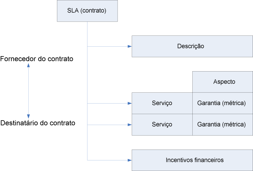Image resolution: width=253 pixels, height=171 pixels.
Task: Select the lower Serviço cell
Action: (x=162, y=124)
